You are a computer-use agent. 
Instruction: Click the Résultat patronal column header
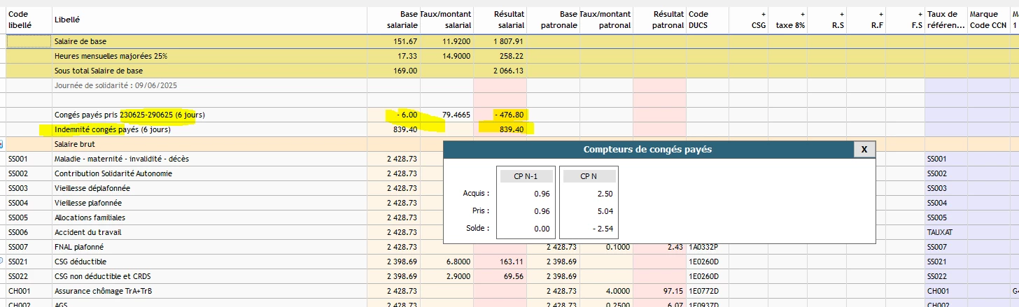coord(659,19)
